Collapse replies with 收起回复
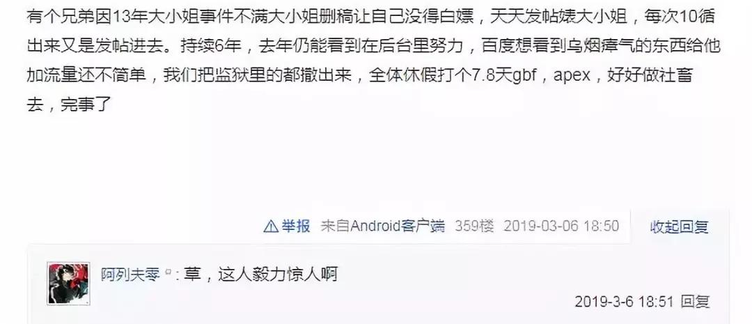Viewport: 752px width, 324px height. pos(679,226)
